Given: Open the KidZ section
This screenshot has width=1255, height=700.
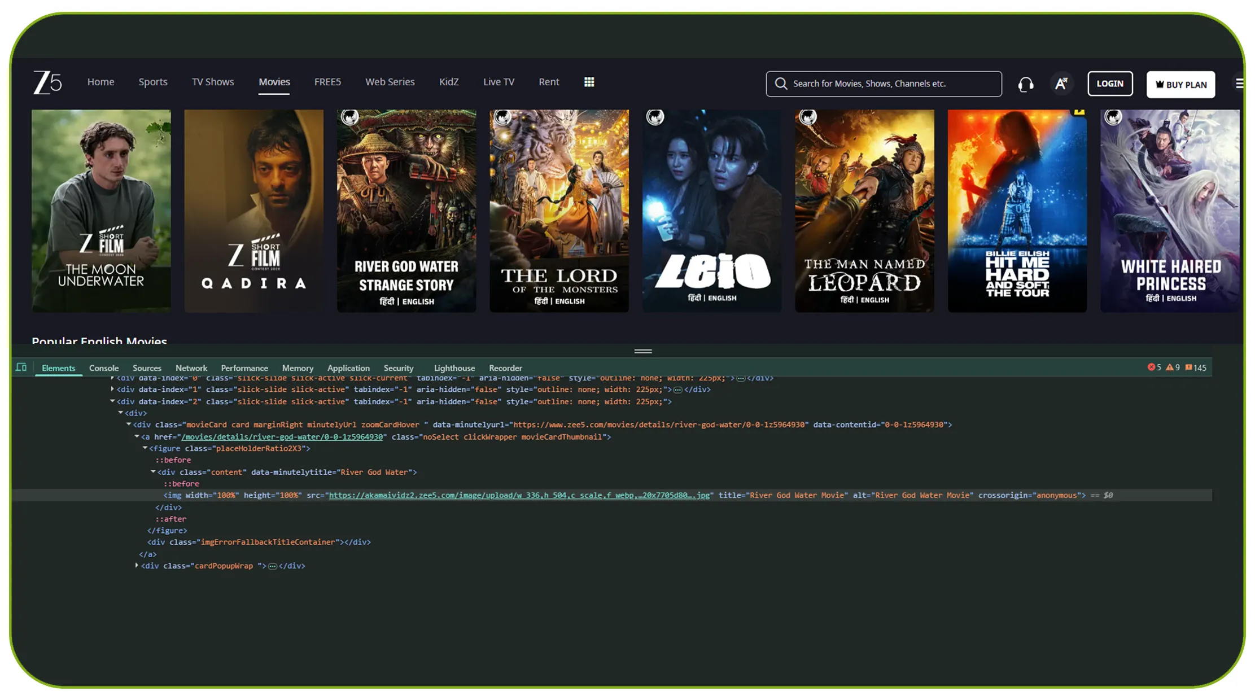Looking at the screenshot, I should pos(449,82).
